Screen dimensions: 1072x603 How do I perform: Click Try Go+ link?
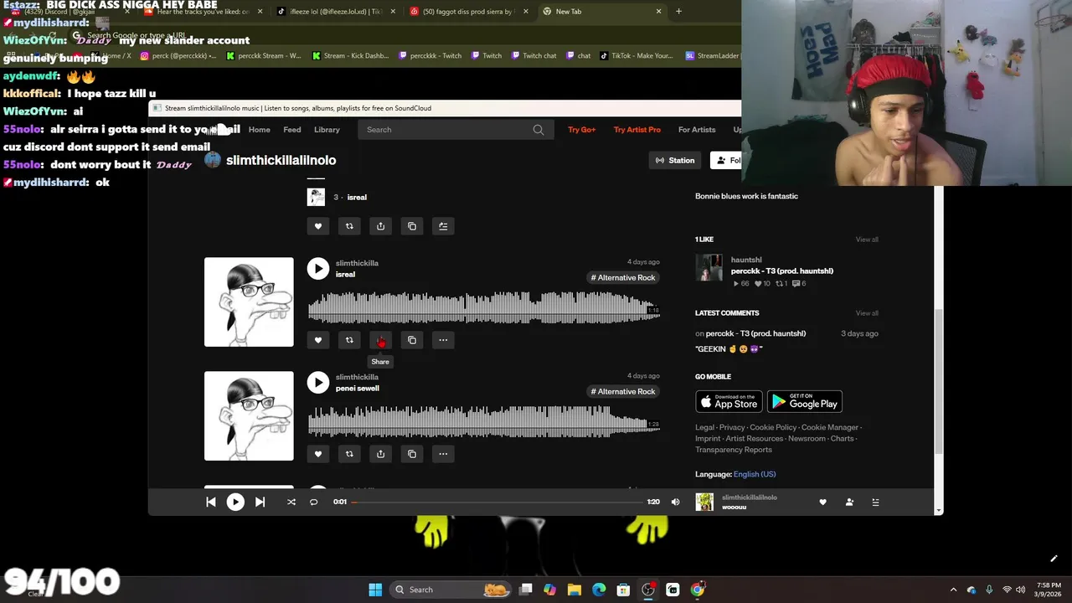click(x=581, y=130)
